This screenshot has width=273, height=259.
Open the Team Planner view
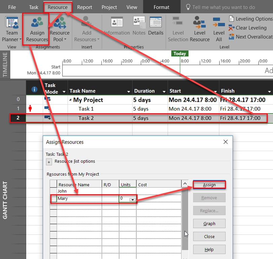pos(12,30)
